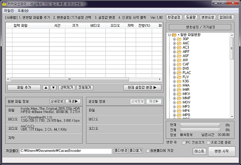Click the 폴더열기 button

point(136,151)
